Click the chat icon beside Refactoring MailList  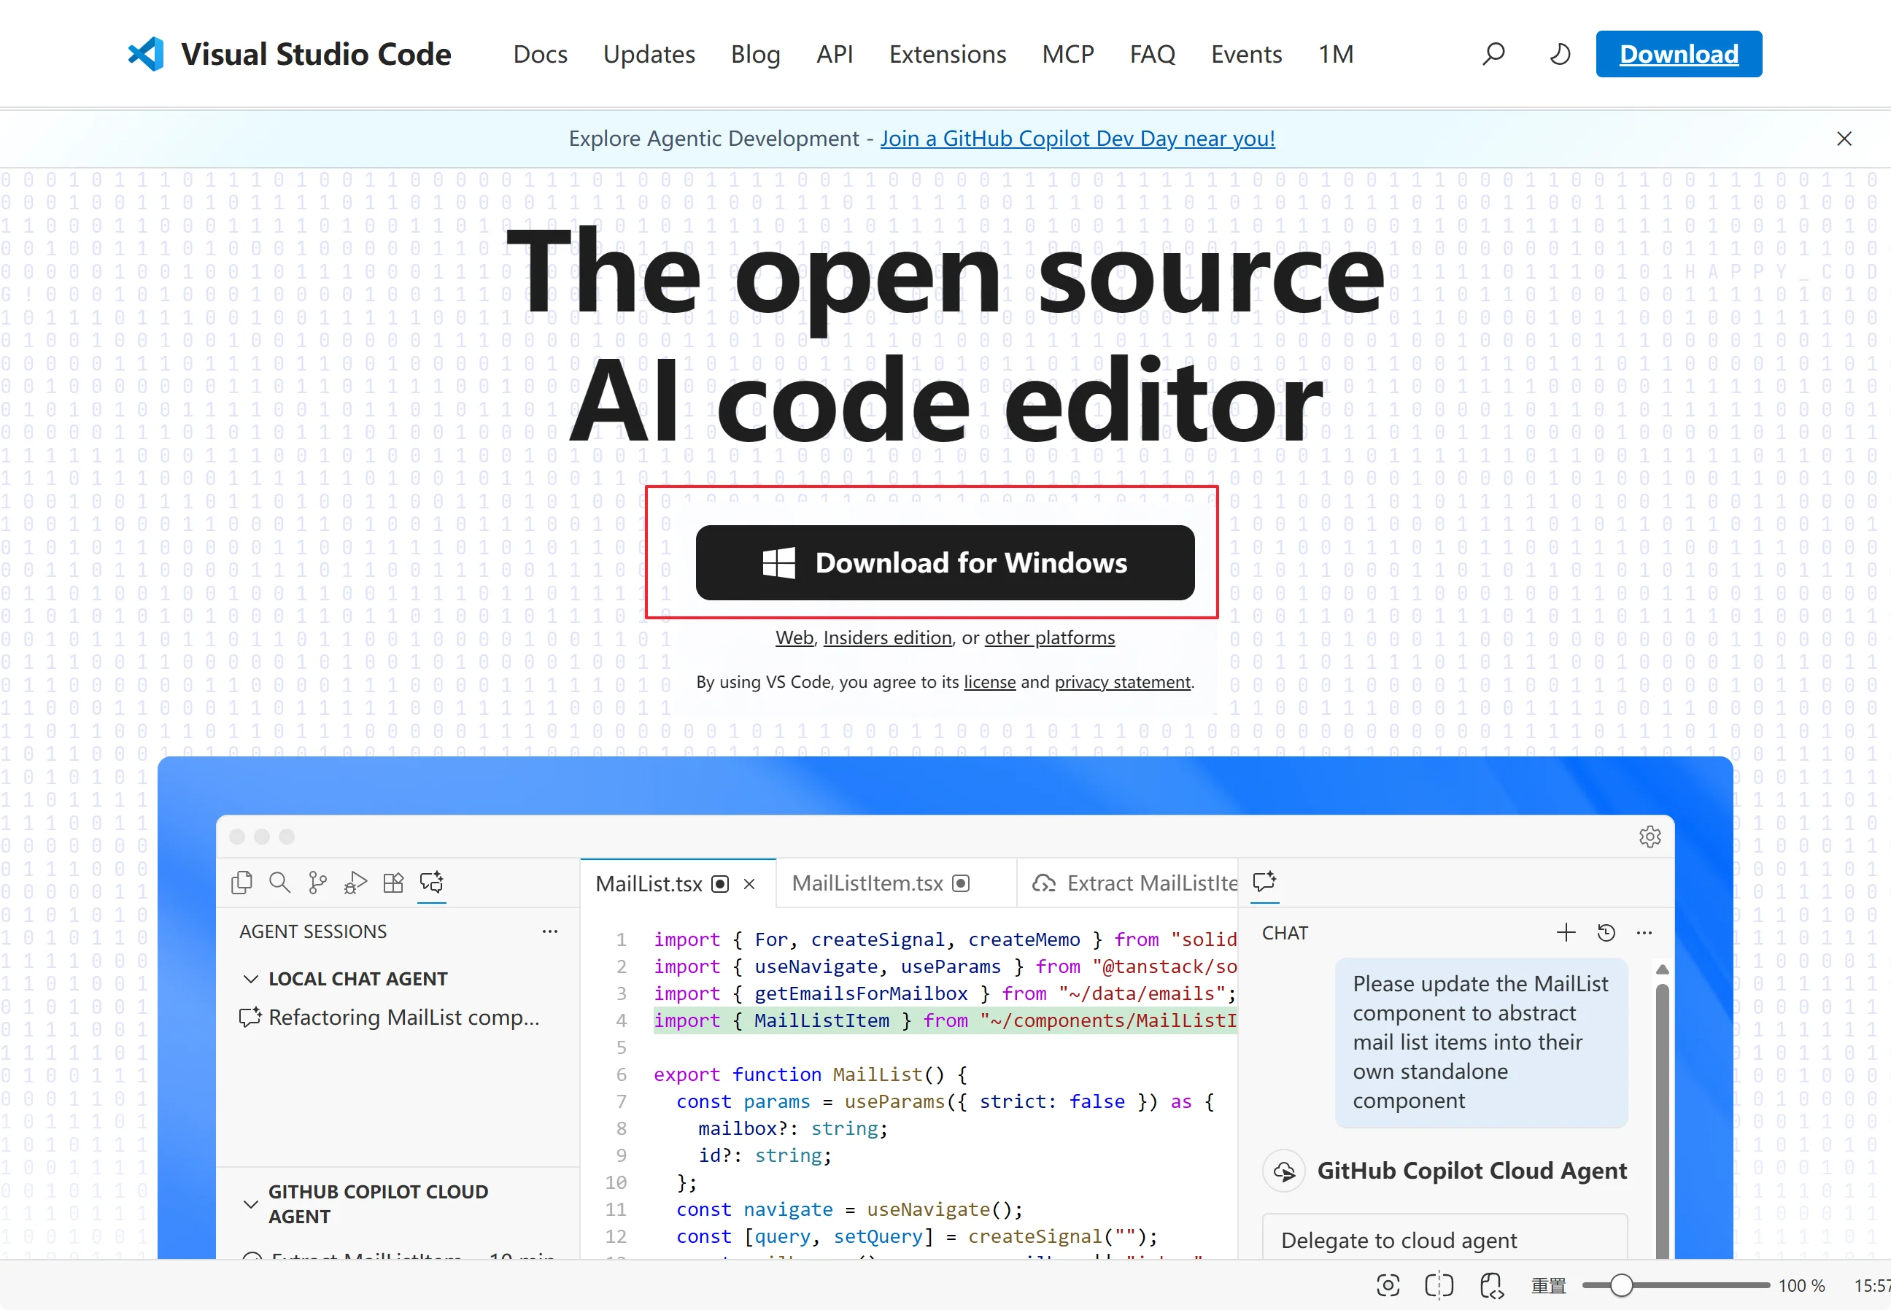250,1018
